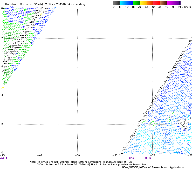Click the '-42' longitude axis label
The image size is (192, 169).
tap(40, 155)
